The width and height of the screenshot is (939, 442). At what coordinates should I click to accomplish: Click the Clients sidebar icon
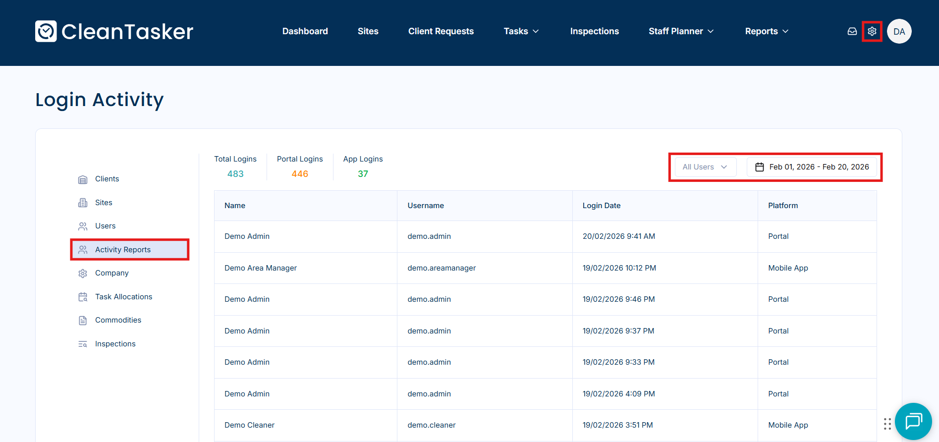point(83,179)
